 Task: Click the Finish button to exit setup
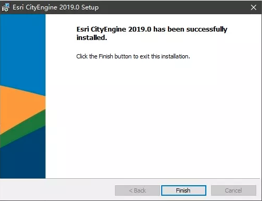pyautogui.click(x=184, y=190)
